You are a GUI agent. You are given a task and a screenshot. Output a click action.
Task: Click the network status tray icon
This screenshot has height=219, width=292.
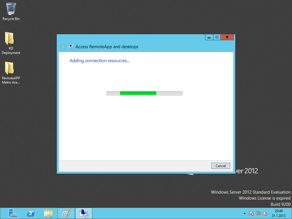[258, 213]
